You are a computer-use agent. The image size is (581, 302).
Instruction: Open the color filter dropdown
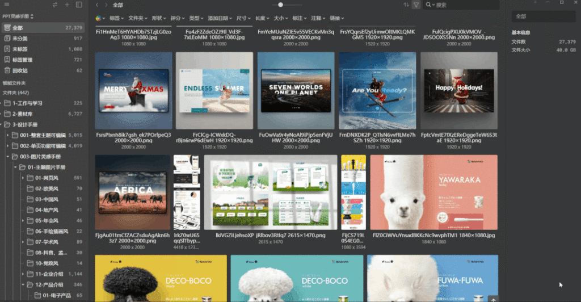101,18
